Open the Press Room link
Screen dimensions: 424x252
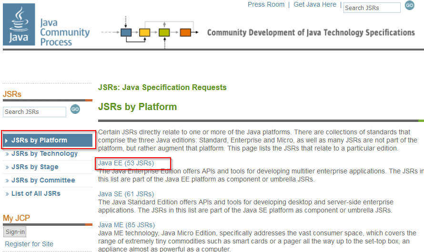[266, 5]
